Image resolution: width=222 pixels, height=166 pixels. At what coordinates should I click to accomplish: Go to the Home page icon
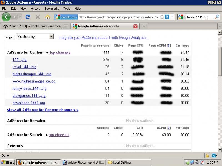pyautogui.click(x=48, y=17)
